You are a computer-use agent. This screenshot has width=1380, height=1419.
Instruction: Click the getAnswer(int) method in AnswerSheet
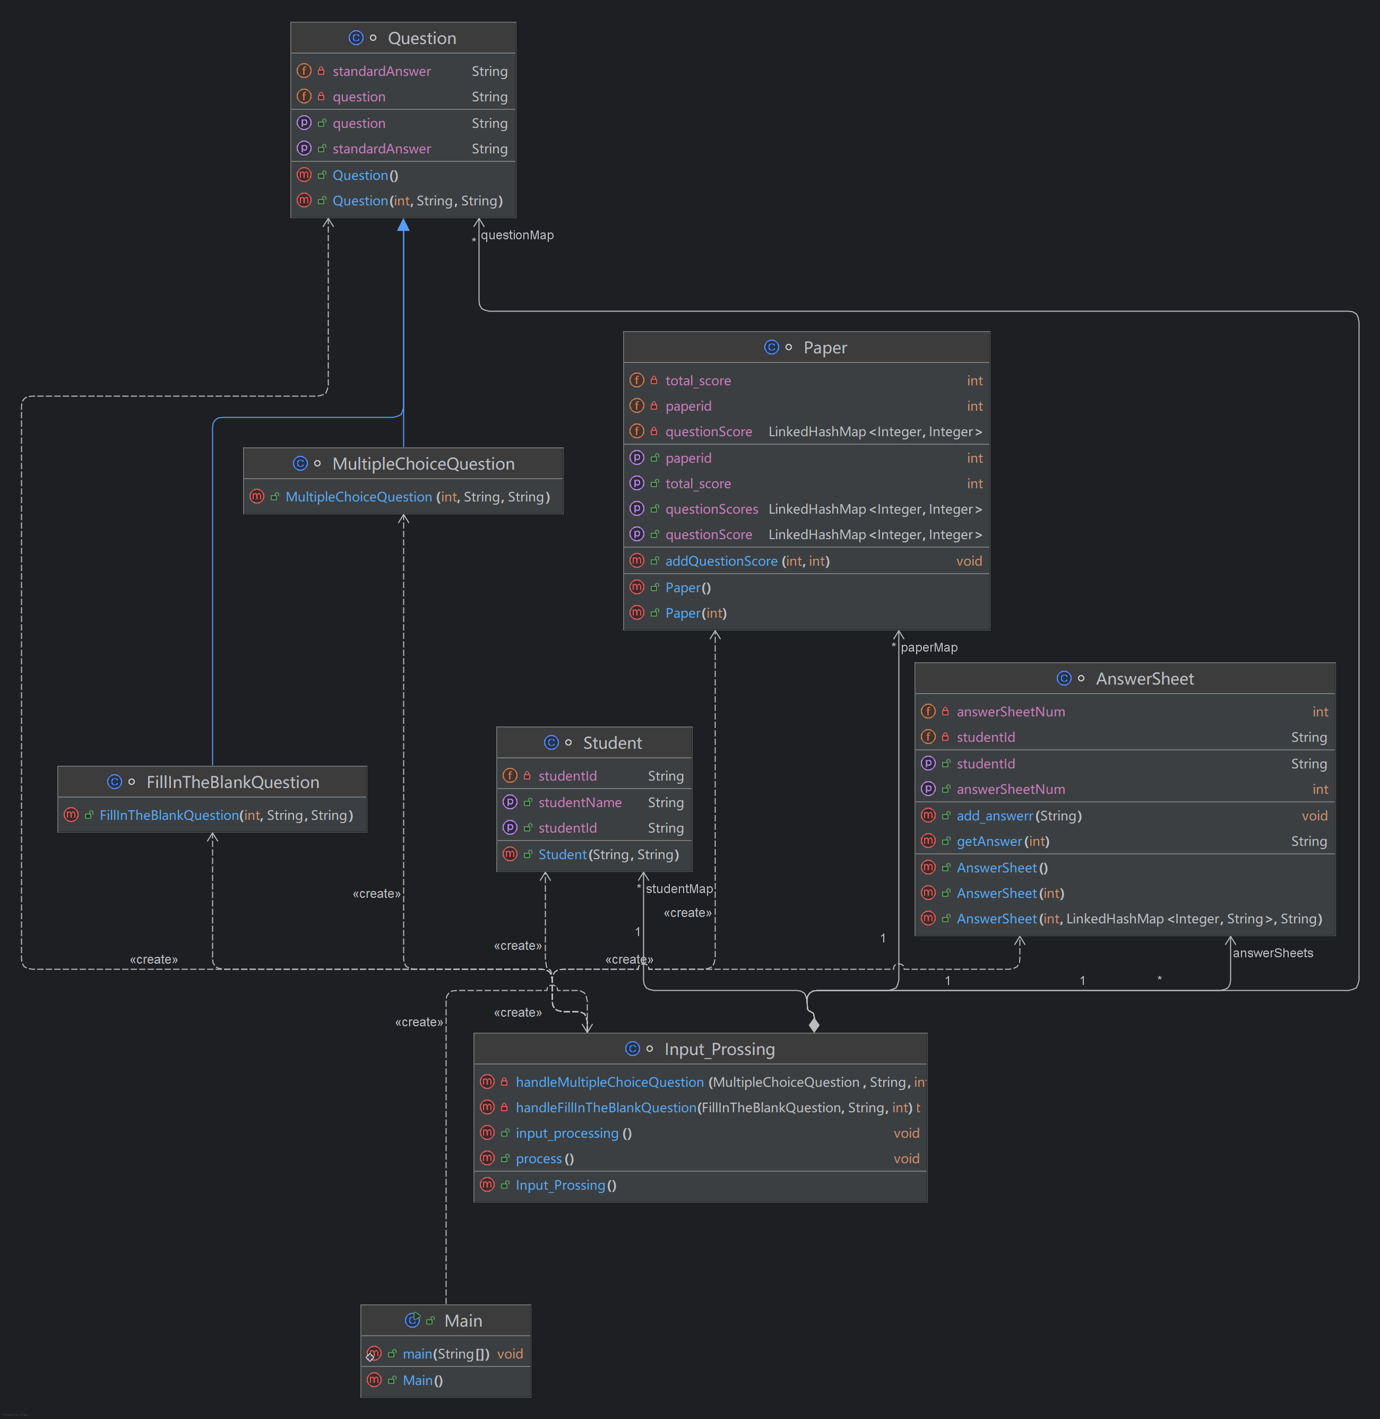(1003, 841)
